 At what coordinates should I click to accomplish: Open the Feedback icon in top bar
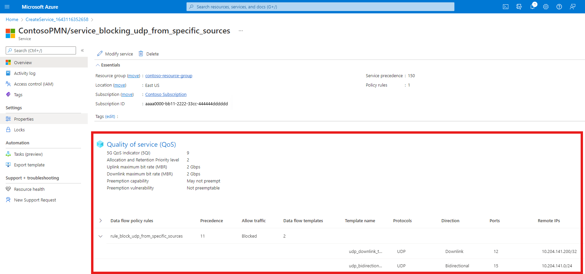coord(573,7)
